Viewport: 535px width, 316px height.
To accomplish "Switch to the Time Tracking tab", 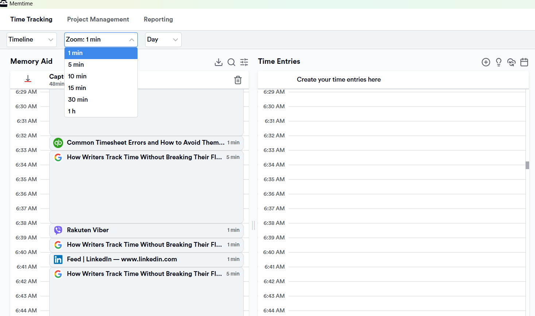I will tap(31, 19).
